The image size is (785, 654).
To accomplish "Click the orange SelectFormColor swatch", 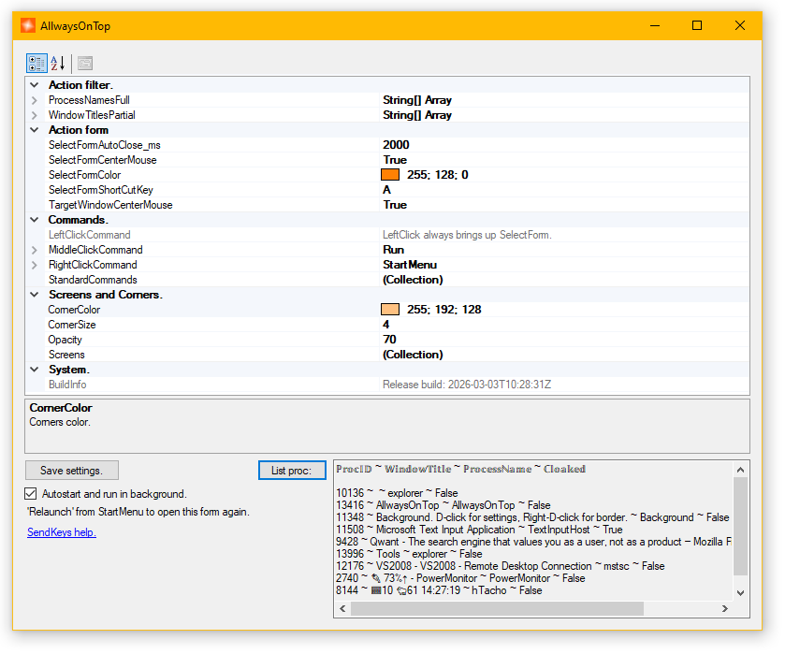I will click(x=391, y=175).
